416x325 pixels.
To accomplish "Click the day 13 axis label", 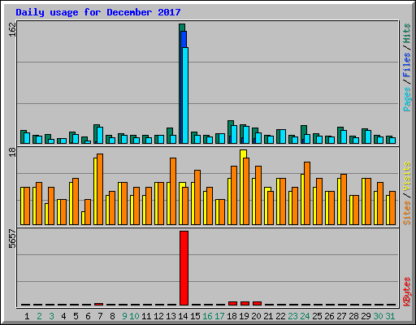I will (171, 316).
